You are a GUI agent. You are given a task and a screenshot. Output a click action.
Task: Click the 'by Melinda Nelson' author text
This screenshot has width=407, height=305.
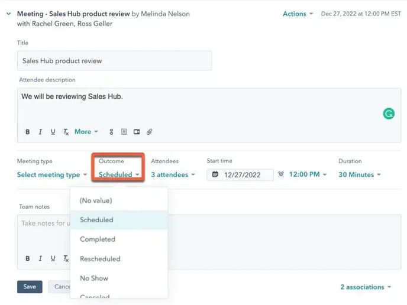pyautogui.click(x=161, y=14)
